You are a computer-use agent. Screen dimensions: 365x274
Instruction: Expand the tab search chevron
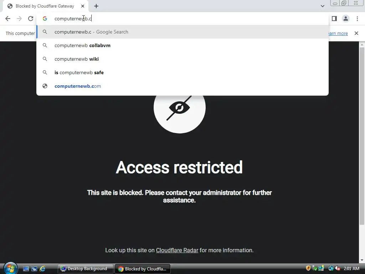tap(322, 6)
